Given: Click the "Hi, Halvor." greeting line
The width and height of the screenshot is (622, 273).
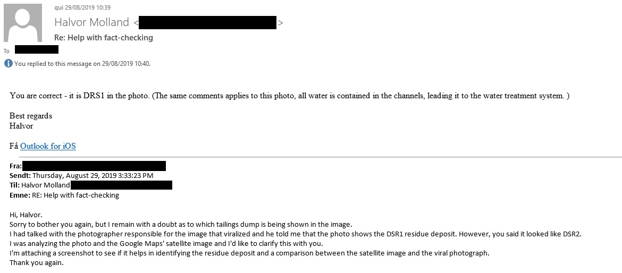Looking at the screenshot, I should coord(26,215).
